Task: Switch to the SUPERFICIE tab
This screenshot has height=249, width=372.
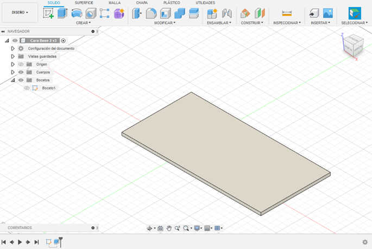Action: [84, 3]
